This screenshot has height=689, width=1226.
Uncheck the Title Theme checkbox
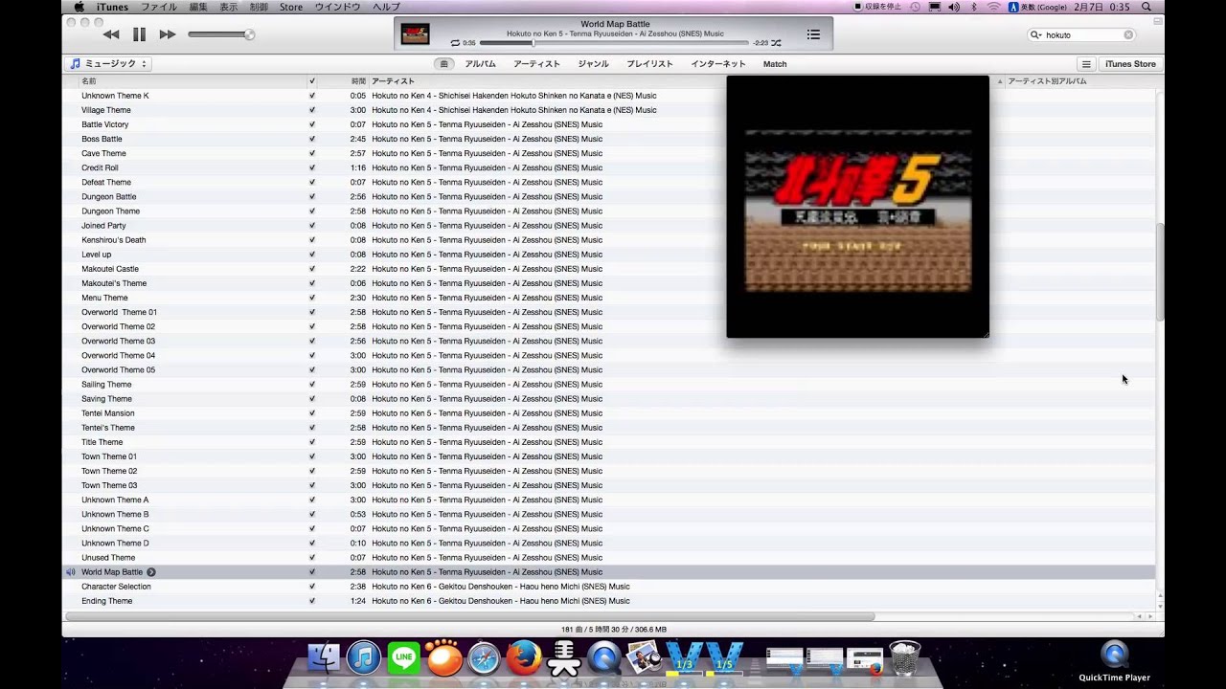tap(312, 442)
